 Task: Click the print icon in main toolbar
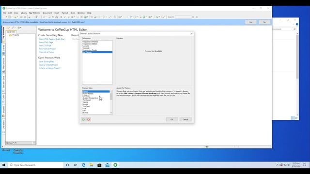(57, 17)
